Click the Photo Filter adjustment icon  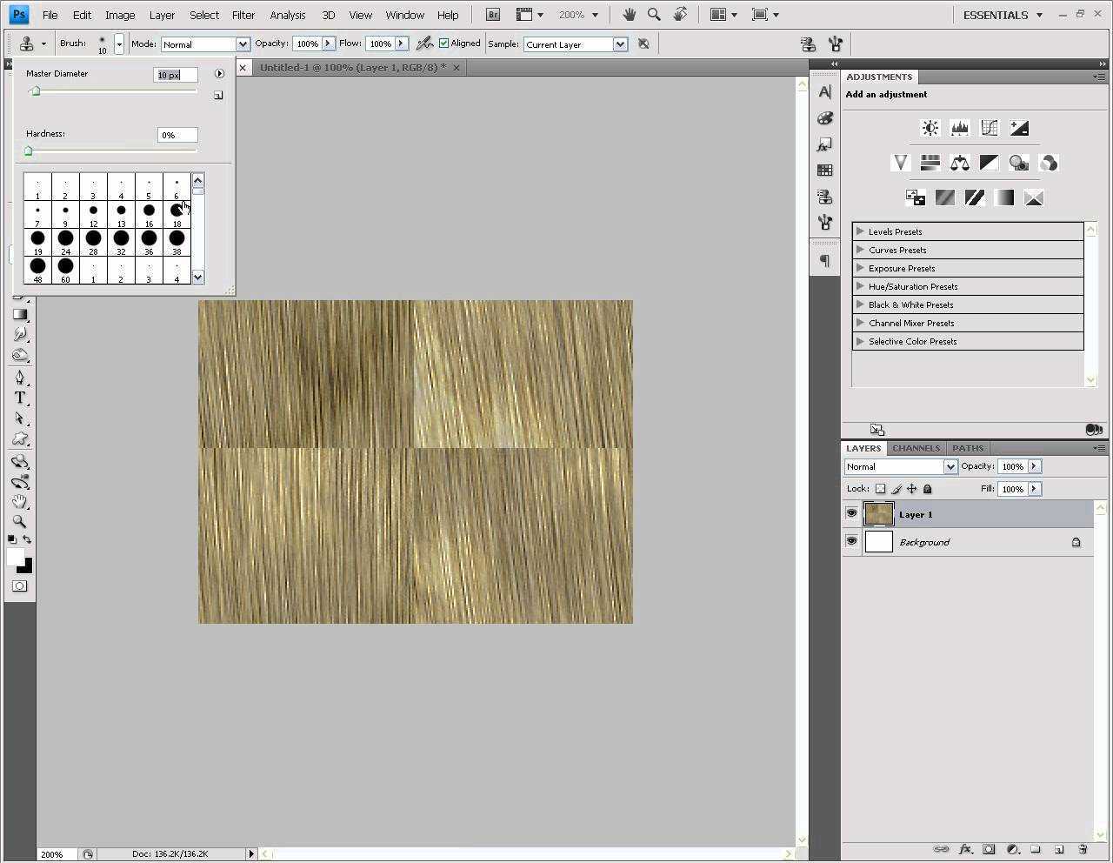1019,163
